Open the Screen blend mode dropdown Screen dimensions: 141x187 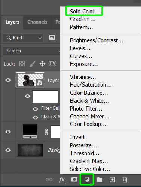32,51
